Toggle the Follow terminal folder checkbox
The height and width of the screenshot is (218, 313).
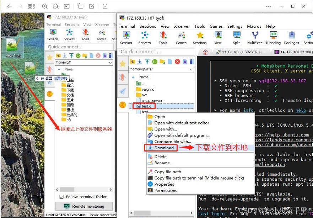pyautogui.click(x=61, y=197)
